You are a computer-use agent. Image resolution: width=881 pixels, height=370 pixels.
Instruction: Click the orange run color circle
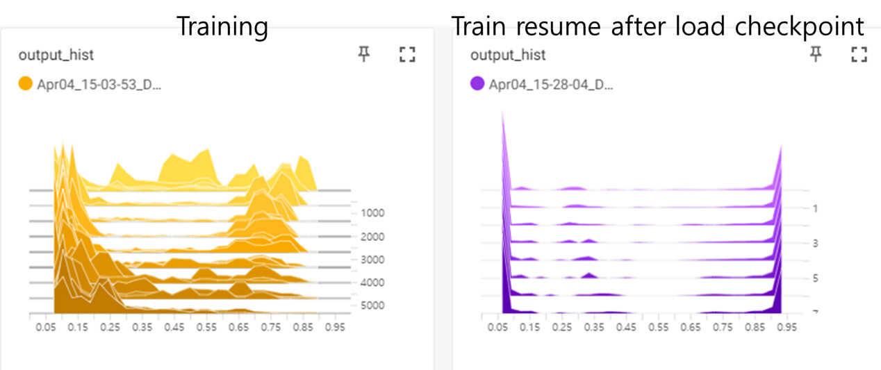click(x=26, y=85)
